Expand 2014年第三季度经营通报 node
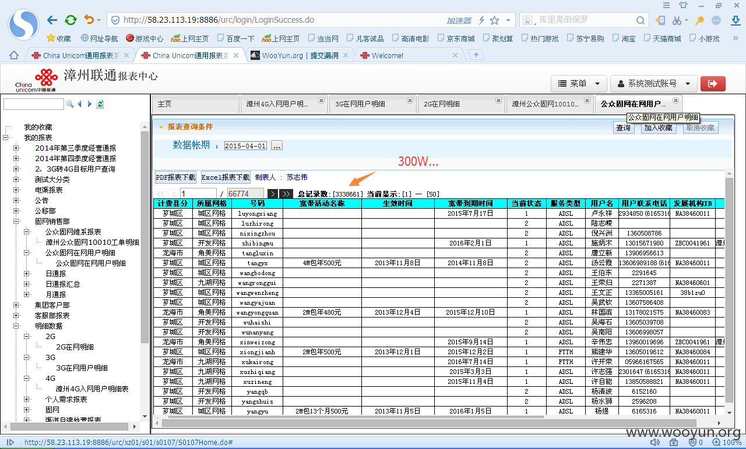 click(16, 148)
